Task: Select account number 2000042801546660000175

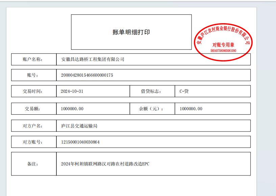Action: 87,75
